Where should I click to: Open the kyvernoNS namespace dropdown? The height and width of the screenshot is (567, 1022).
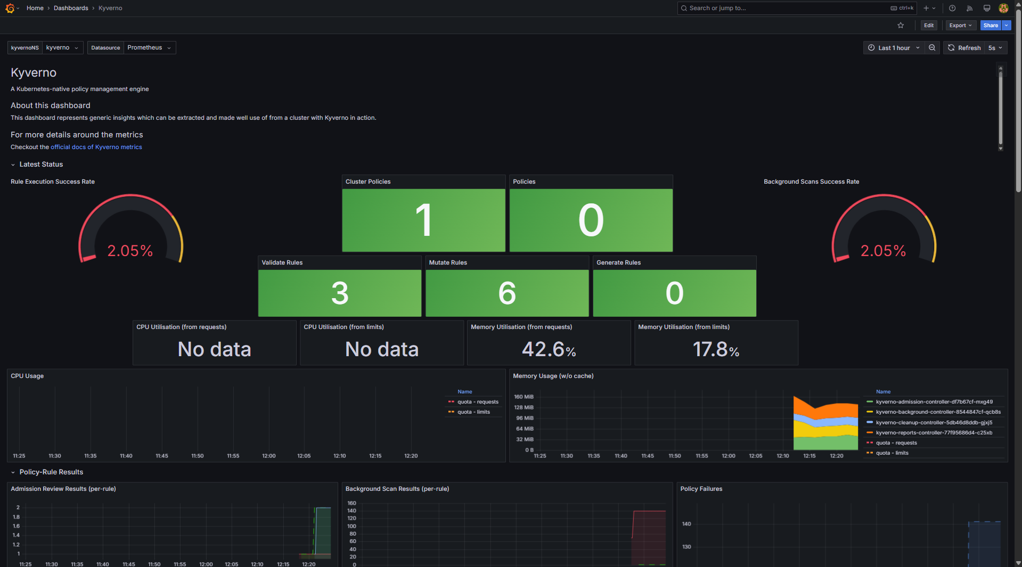[x=63, y=48]
